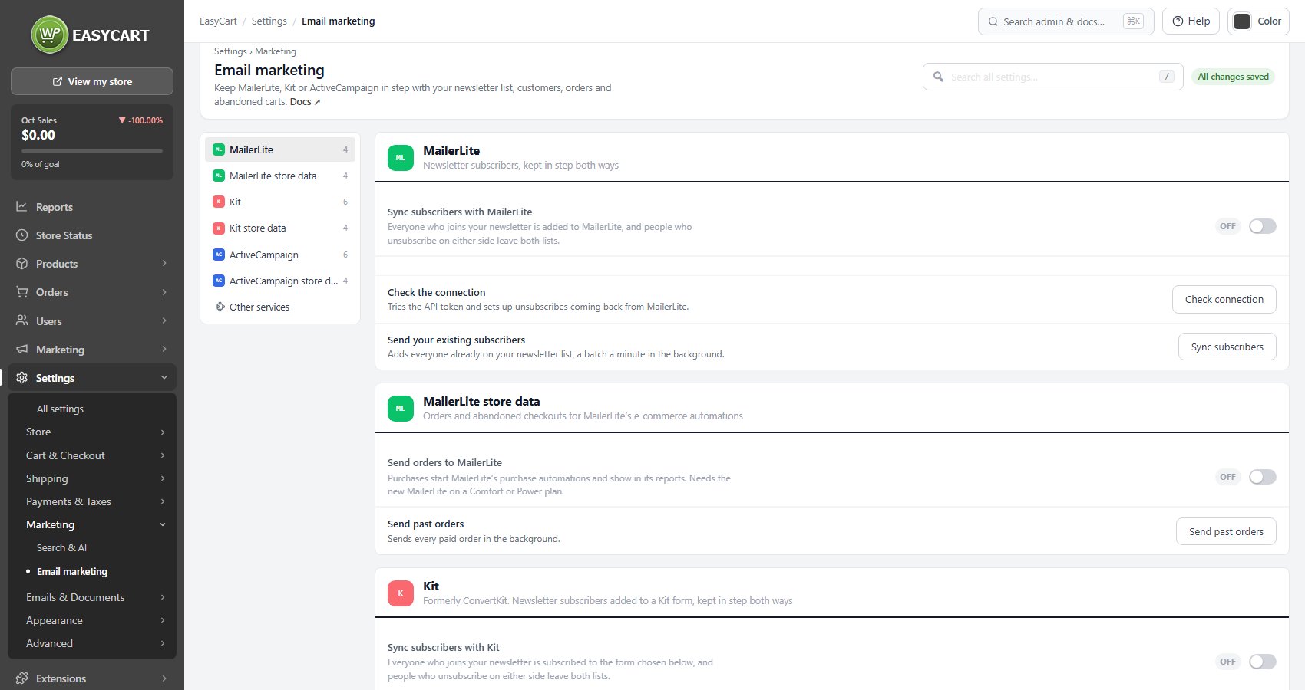Turn on Send orders to MailerLite
This screenshot has height=690, width=1305.
(x=1262, y=477)
